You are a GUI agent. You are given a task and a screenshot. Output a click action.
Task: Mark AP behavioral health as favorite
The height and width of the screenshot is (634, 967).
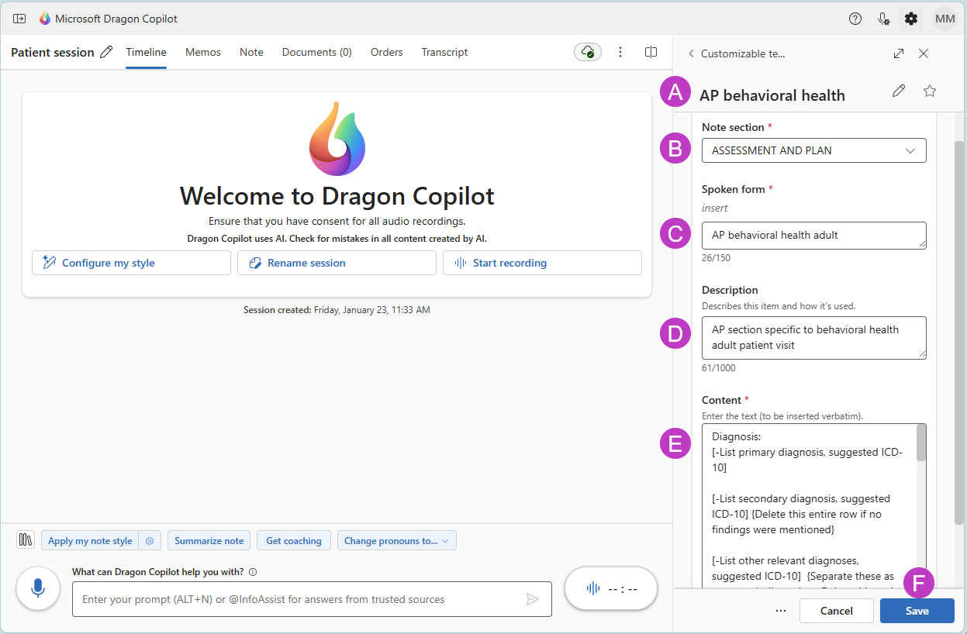930,91
